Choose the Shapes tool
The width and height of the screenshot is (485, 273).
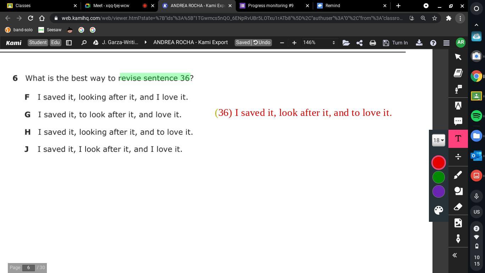click(x=458, y=191)
